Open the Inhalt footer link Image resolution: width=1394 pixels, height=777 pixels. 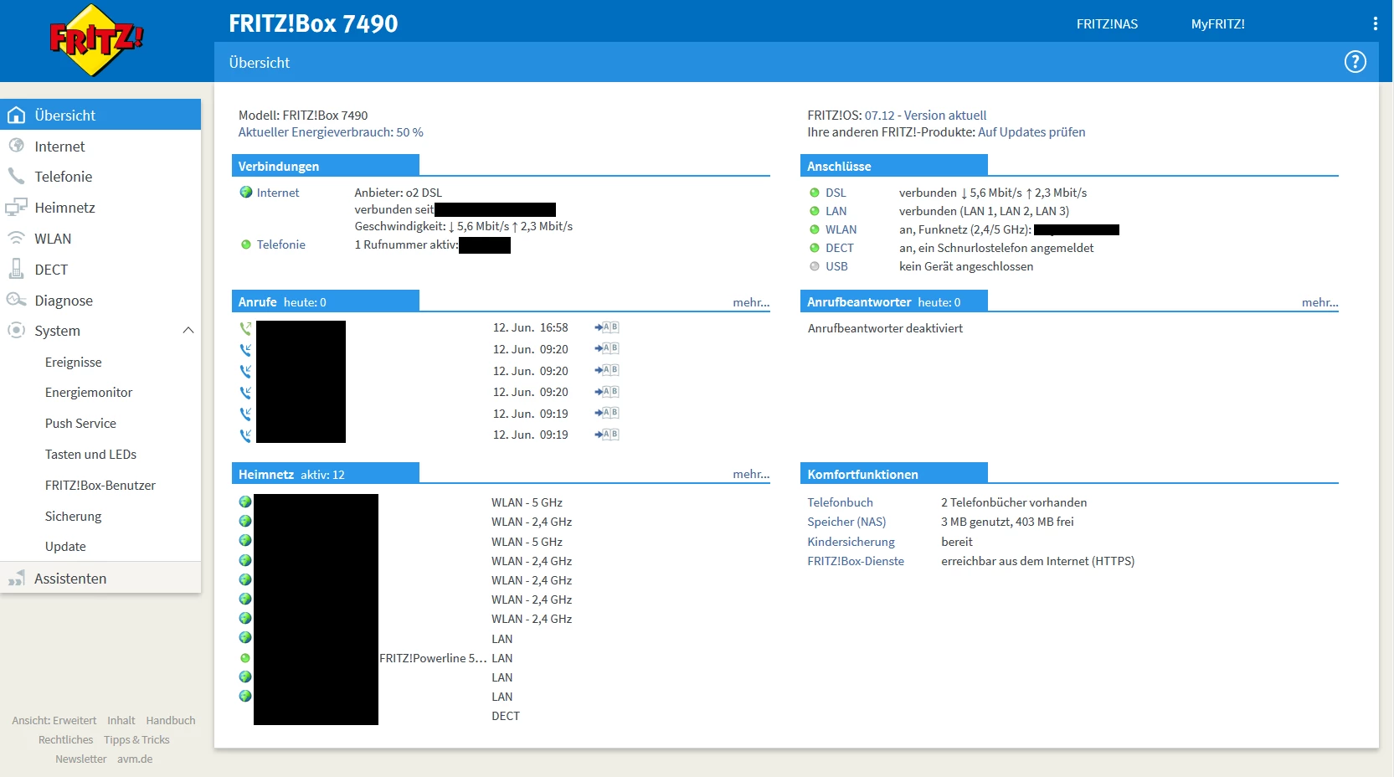click(121, 720)
